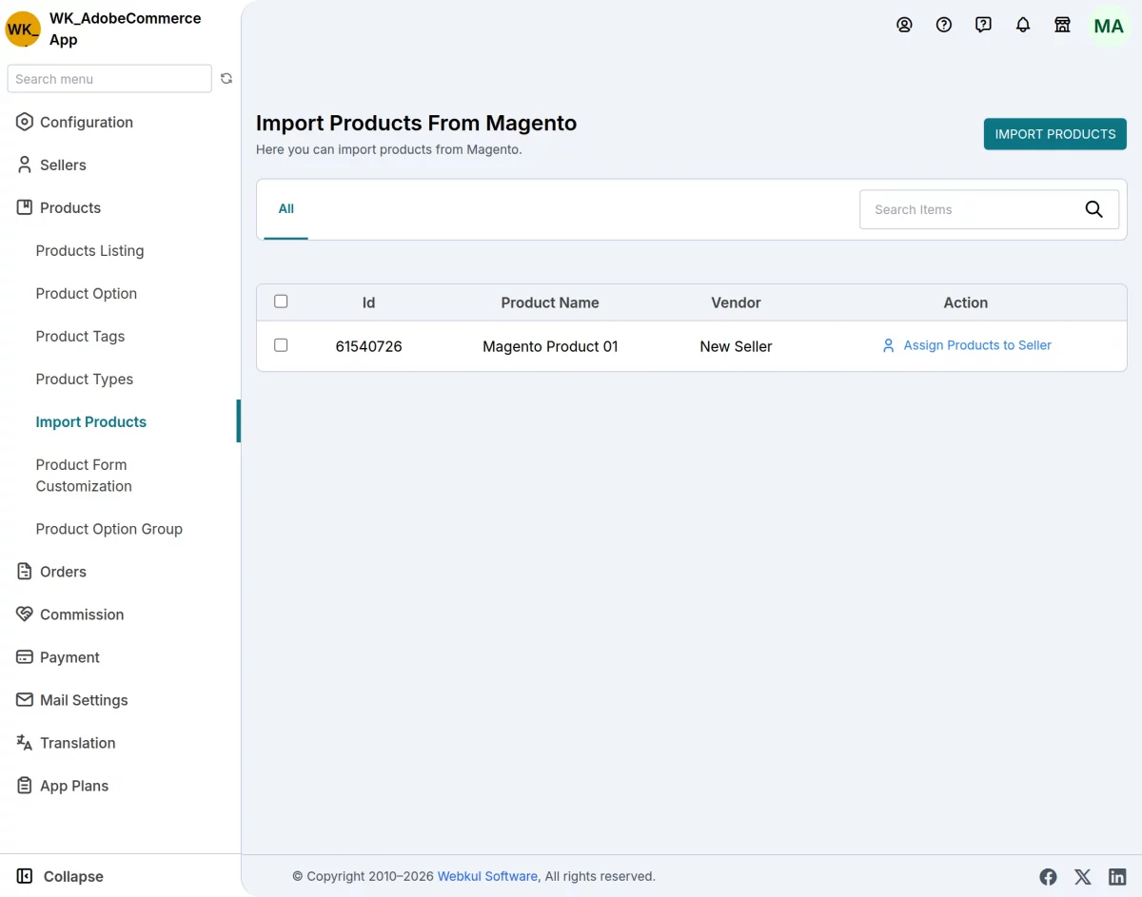
Task: Open Webkul's LinkedIn page icon
Action: [1117, 877]
